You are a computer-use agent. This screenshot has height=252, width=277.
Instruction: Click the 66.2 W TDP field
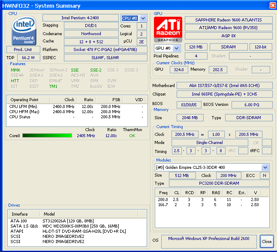[x=28, y=58]
